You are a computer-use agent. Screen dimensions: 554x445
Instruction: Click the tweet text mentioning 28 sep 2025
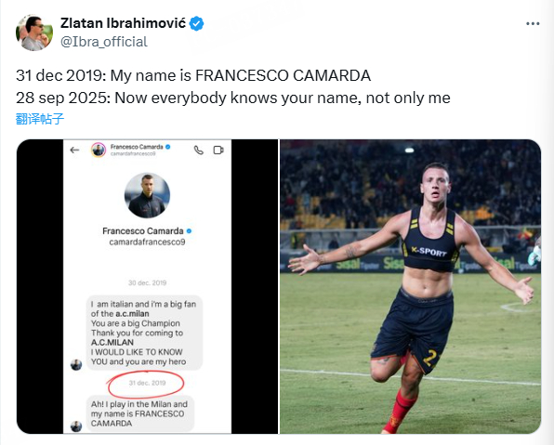pos(233,98)
